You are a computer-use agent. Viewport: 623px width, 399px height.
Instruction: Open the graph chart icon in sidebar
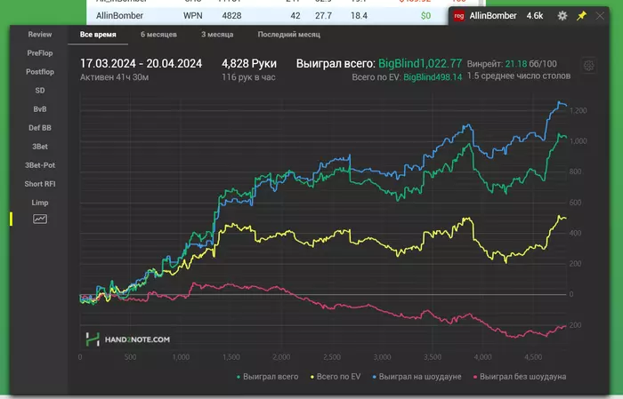click(x=40, y=219)
